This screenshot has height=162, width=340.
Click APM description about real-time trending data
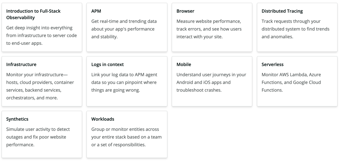point(124,29)
